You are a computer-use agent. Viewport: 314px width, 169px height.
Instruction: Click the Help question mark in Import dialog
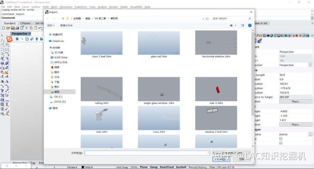click(250, 25)
